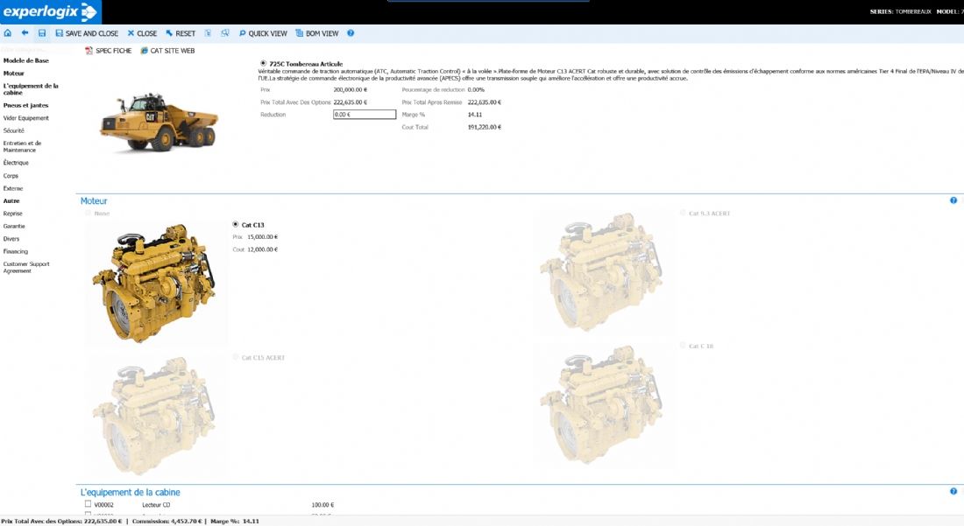The height and width of the screenshot is (526, 964).
Task: Open Garantie category
Action: 14,227
